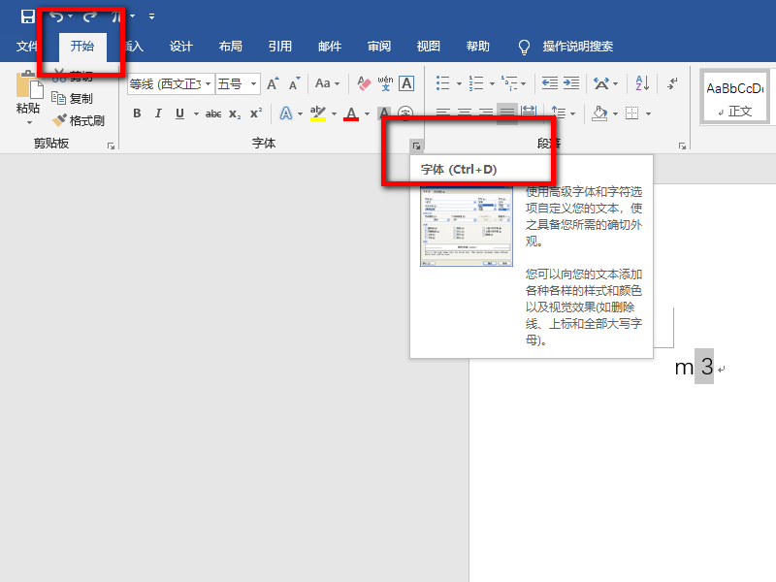Image resolution: width=776 pixels, height=582 pixels.
Task: Toggle italic formatting
Action: (158, 113)
